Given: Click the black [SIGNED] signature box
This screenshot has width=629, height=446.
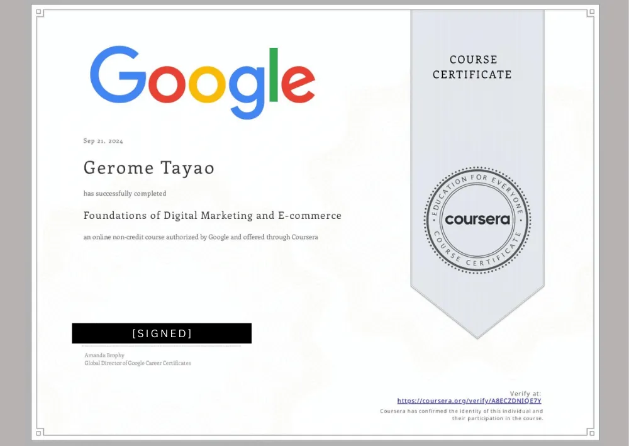Looking at the screenshot, I should point(162,333).
